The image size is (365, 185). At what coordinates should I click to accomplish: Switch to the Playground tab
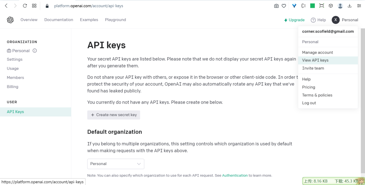(x=115, y=20)
